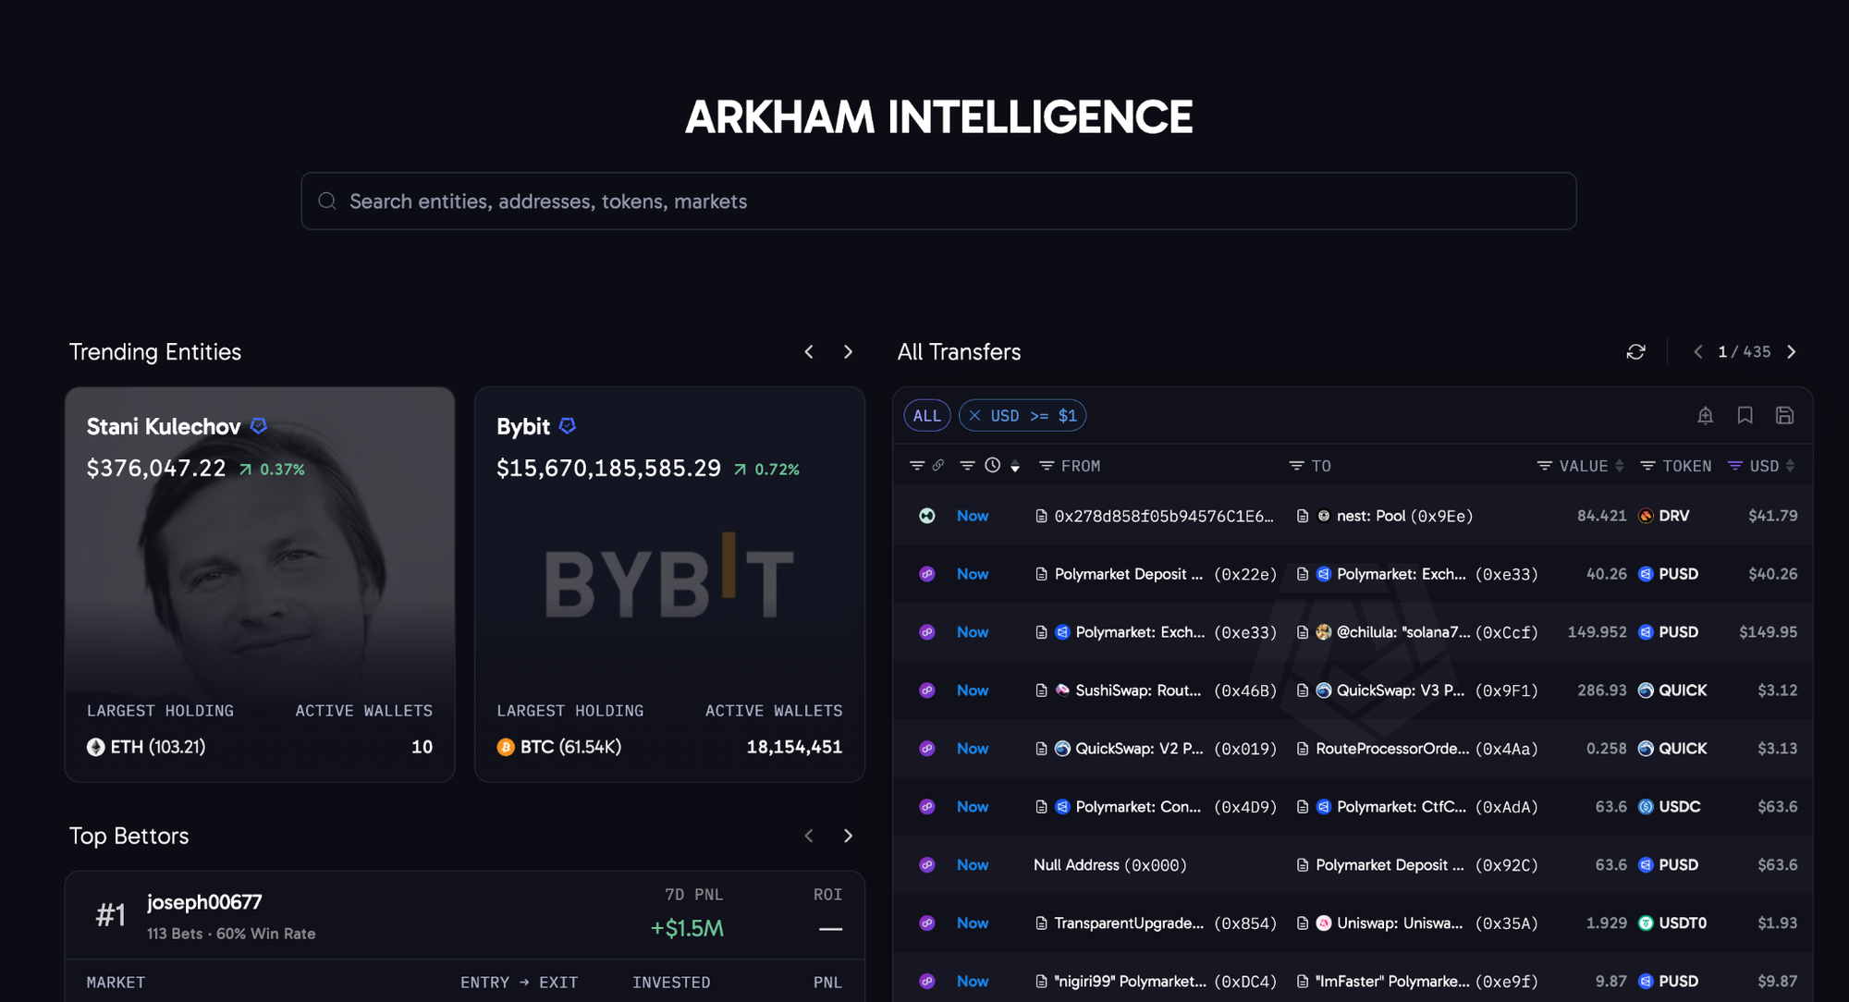
Task: Open the USD column filter
Action: click(x=1735, y=466)
